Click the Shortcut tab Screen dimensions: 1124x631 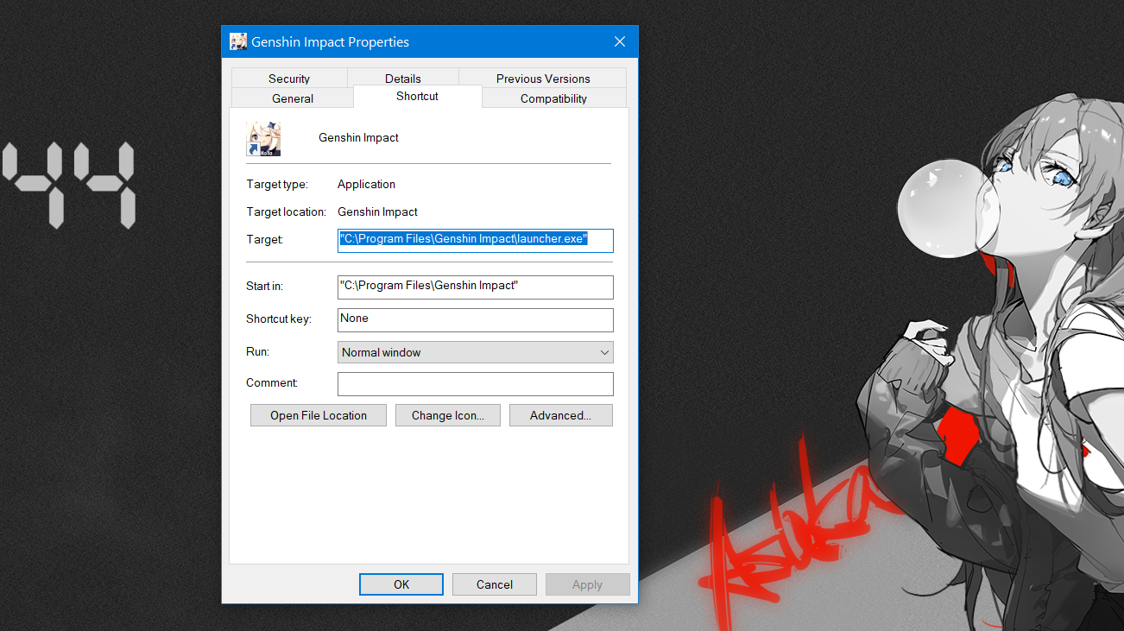point(417,97)
